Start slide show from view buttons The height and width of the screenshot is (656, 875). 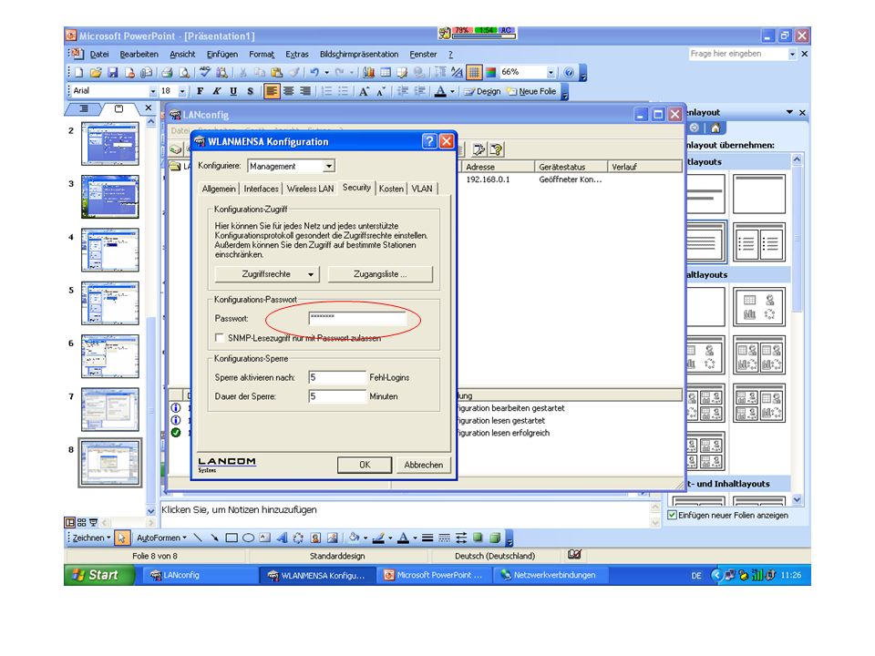(x=93, y=523)
